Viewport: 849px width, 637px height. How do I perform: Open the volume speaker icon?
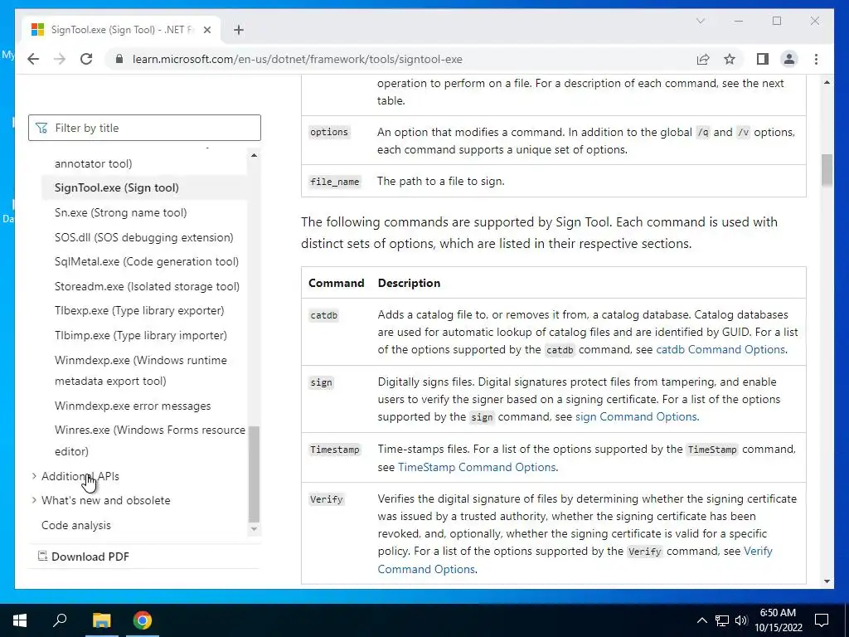(741, 620)
